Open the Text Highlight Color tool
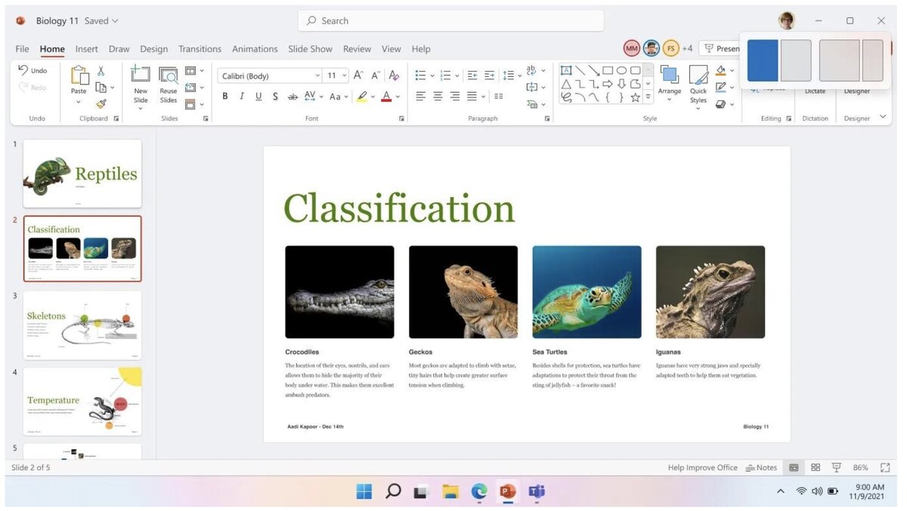This screenshot has height=511, width=907. pos(364,97)
